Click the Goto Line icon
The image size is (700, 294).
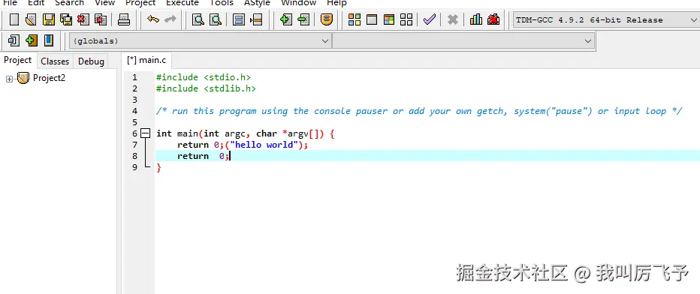click(256, 19)
